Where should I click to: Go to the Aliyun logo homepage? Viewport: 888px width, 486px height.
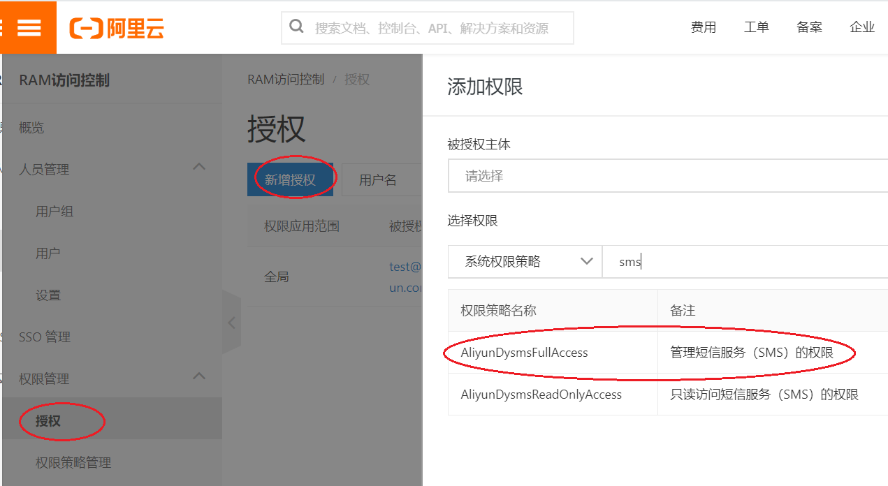tap(117, 28)
